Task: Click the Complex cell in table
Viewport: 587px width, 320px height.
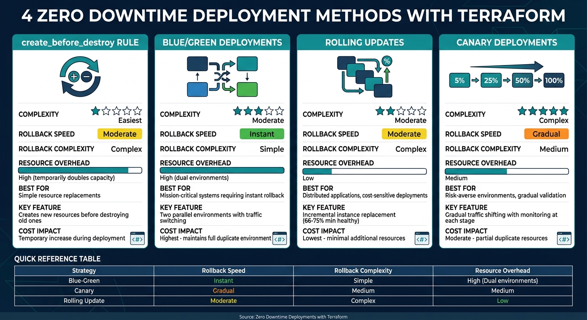Action: [x=363, y=301]
